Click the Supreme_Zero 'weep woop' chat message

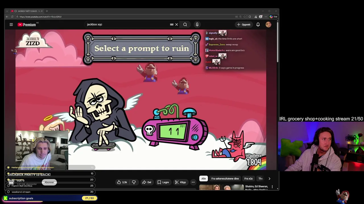pos(222,44)
